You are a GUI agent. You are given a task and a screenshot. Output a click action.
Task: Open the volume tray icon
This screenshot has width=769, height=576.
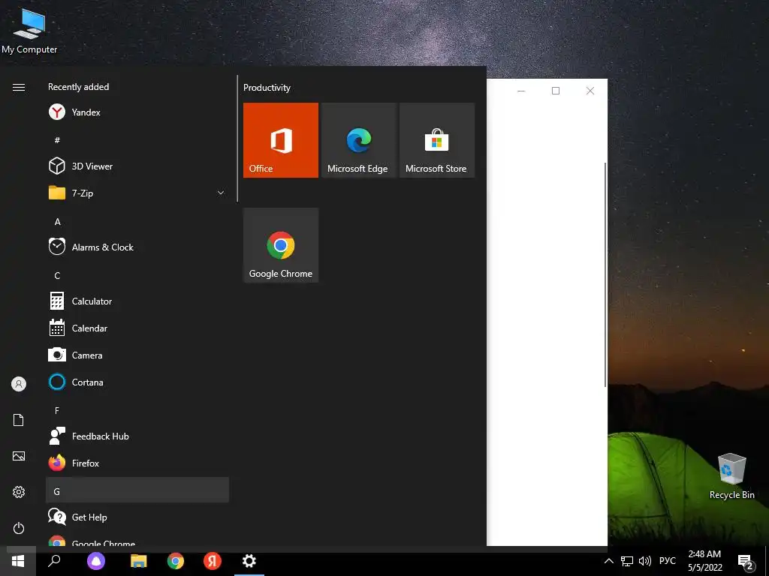coord(645,561)
